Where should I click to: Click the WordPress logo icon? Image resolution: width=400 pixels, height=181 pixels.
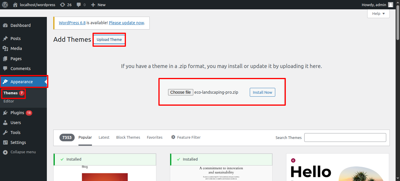5,5
